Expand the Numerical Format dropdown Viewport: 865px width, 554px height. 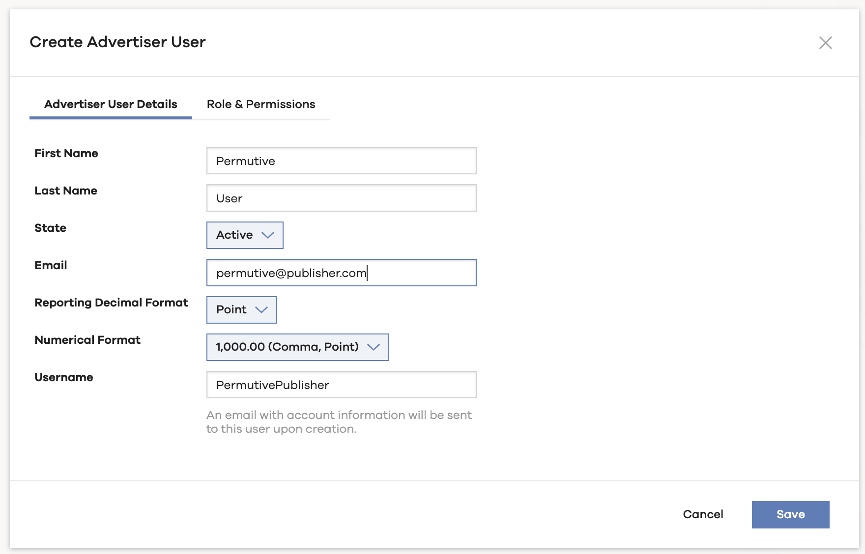[298, 347]
